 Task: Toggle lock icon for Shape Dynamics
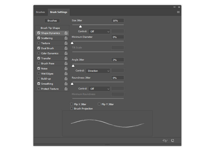point(66,33)
